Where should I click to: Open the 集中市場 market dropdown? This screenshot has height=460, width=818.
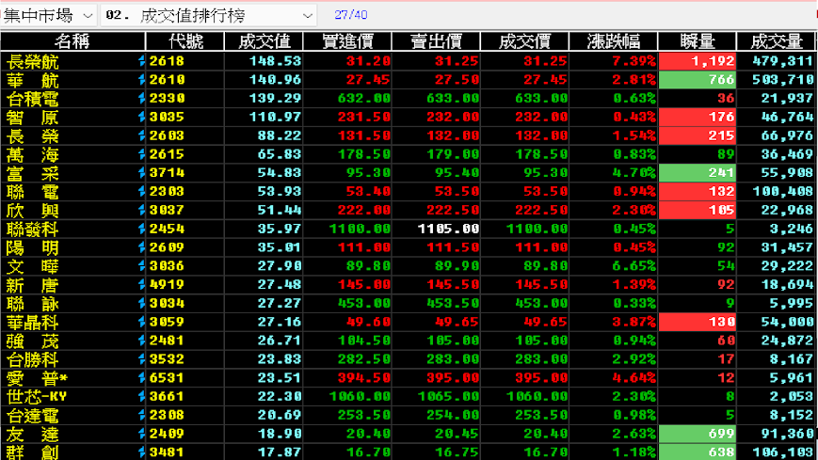tap(47, 16)
